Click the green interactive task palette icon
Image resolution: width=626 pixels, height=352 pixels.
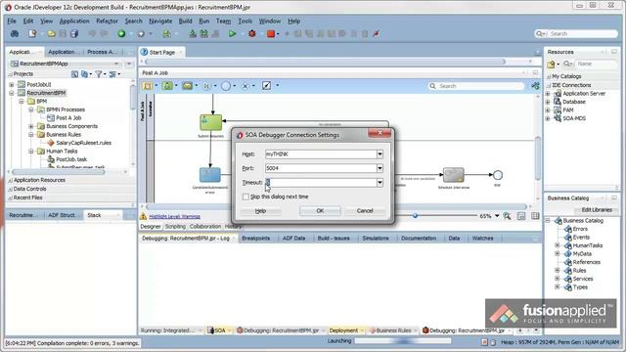[167, 86]
